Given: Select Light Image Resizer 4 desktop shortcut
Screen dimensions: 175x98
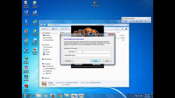Looking at the screenshot, I should pos(35,32).
